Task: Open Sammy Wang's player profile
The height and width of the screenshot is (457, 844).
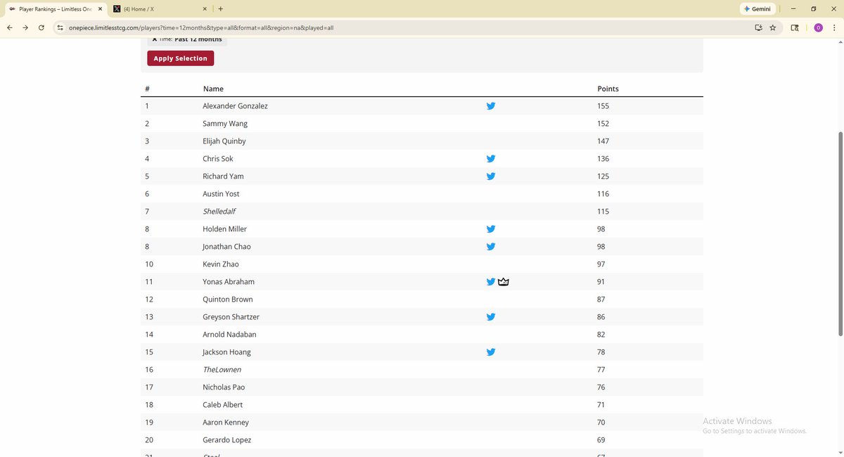Action: coord(225,124)
